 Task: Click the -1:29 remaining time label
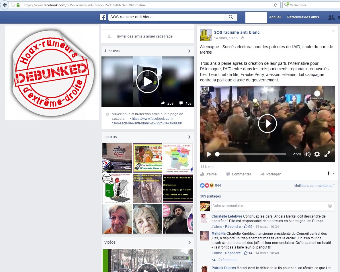[297, 154]
